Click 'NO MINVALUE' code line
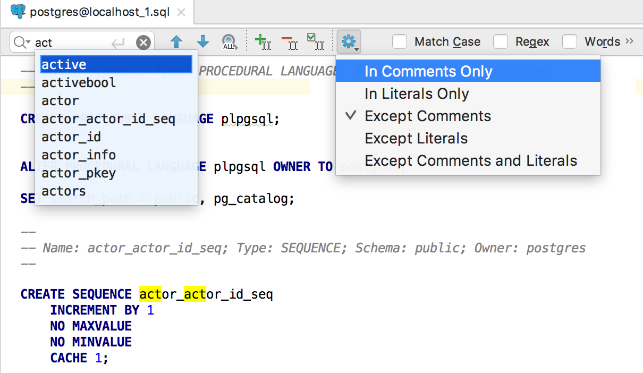 coord(91,342)
